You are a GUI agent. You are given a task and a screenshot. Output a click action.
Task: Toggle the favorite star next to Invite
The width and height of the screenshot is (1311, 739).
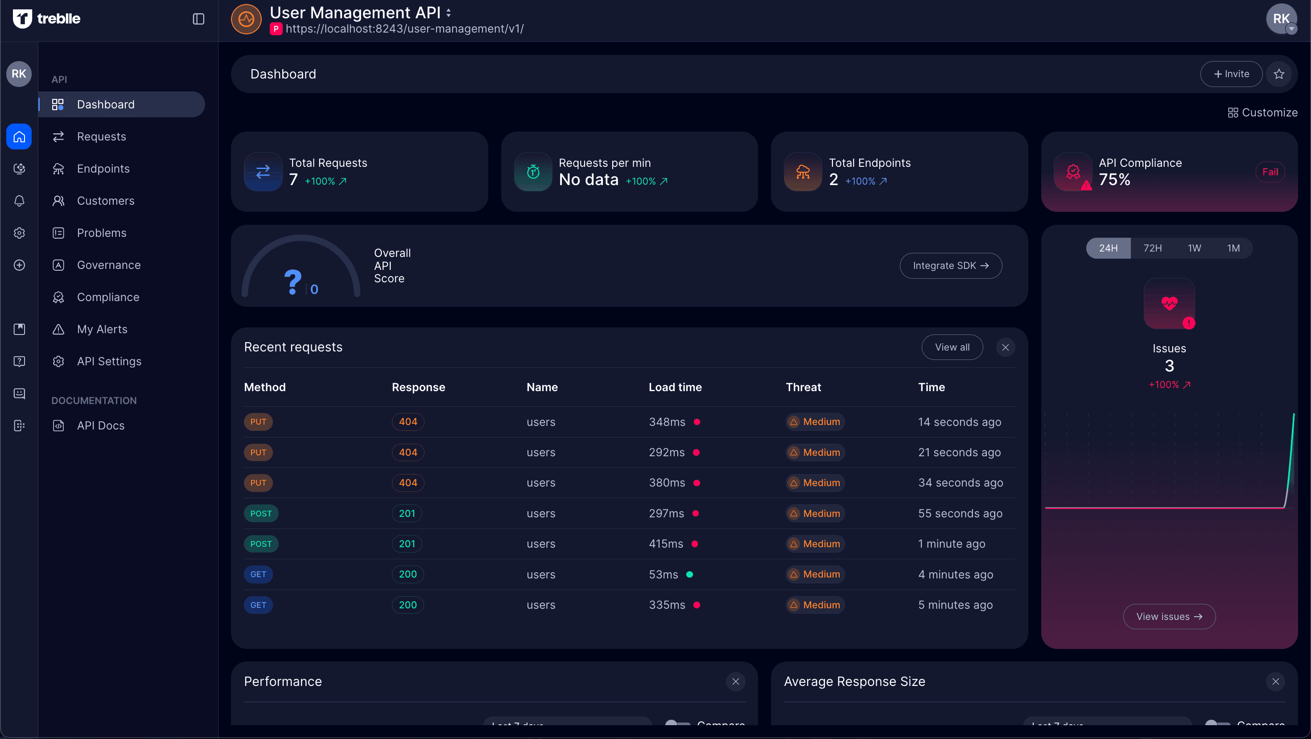click(x=1279, y=74)
